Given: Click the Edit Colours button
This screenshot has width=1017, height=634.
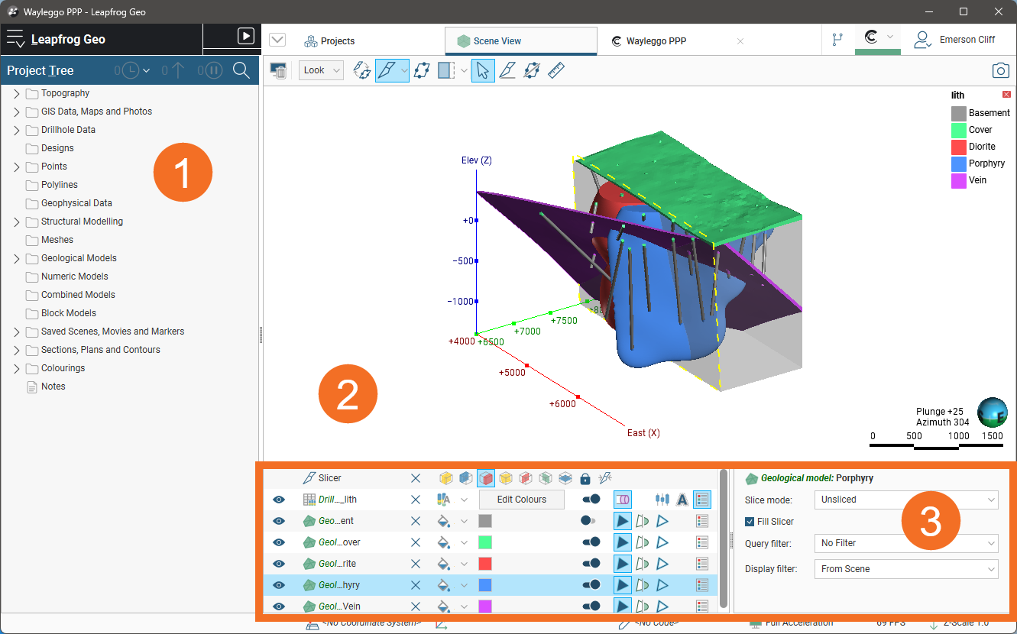Looking at the screenshot, I should tap(521, 500).
